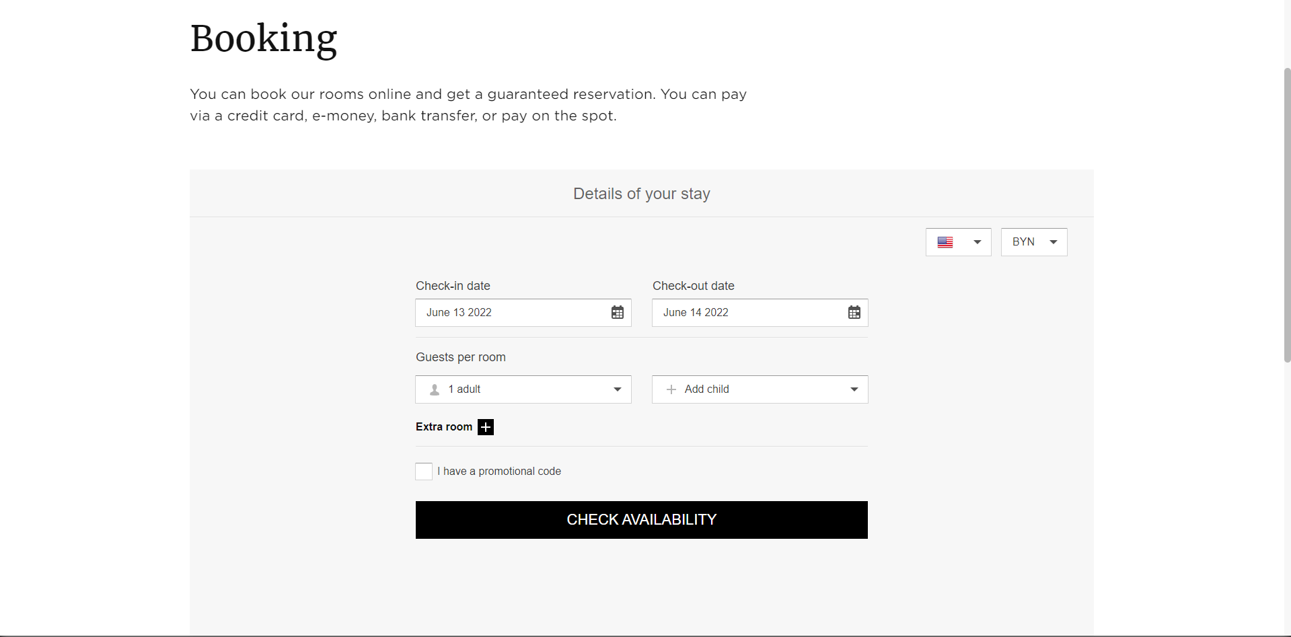Click the person icon in adult selector
This screenshot has width=1291, height=637.
435,389
